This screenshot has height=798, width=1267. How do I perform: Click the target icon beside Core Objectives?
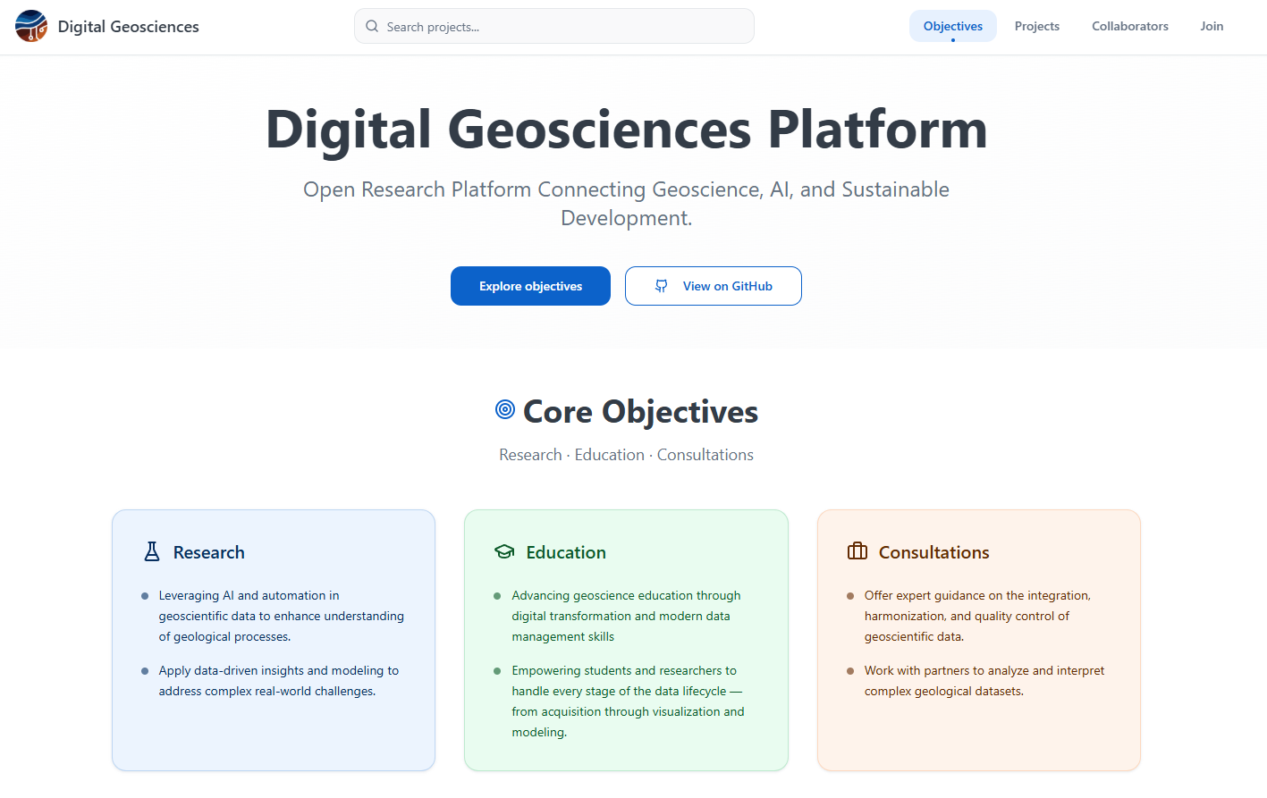[505, 410]
